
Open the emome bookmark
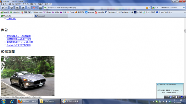pyautogui.click(x=90, y=12)
